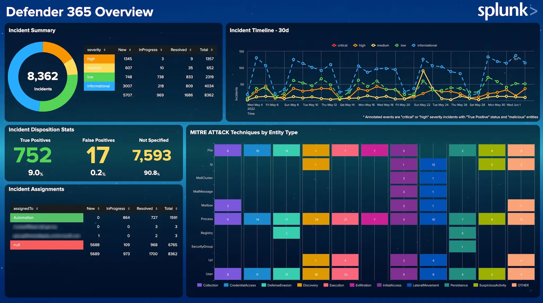
Task: Click SecurityGroup Persistence bar valued 1
Action: click(462, 246)
